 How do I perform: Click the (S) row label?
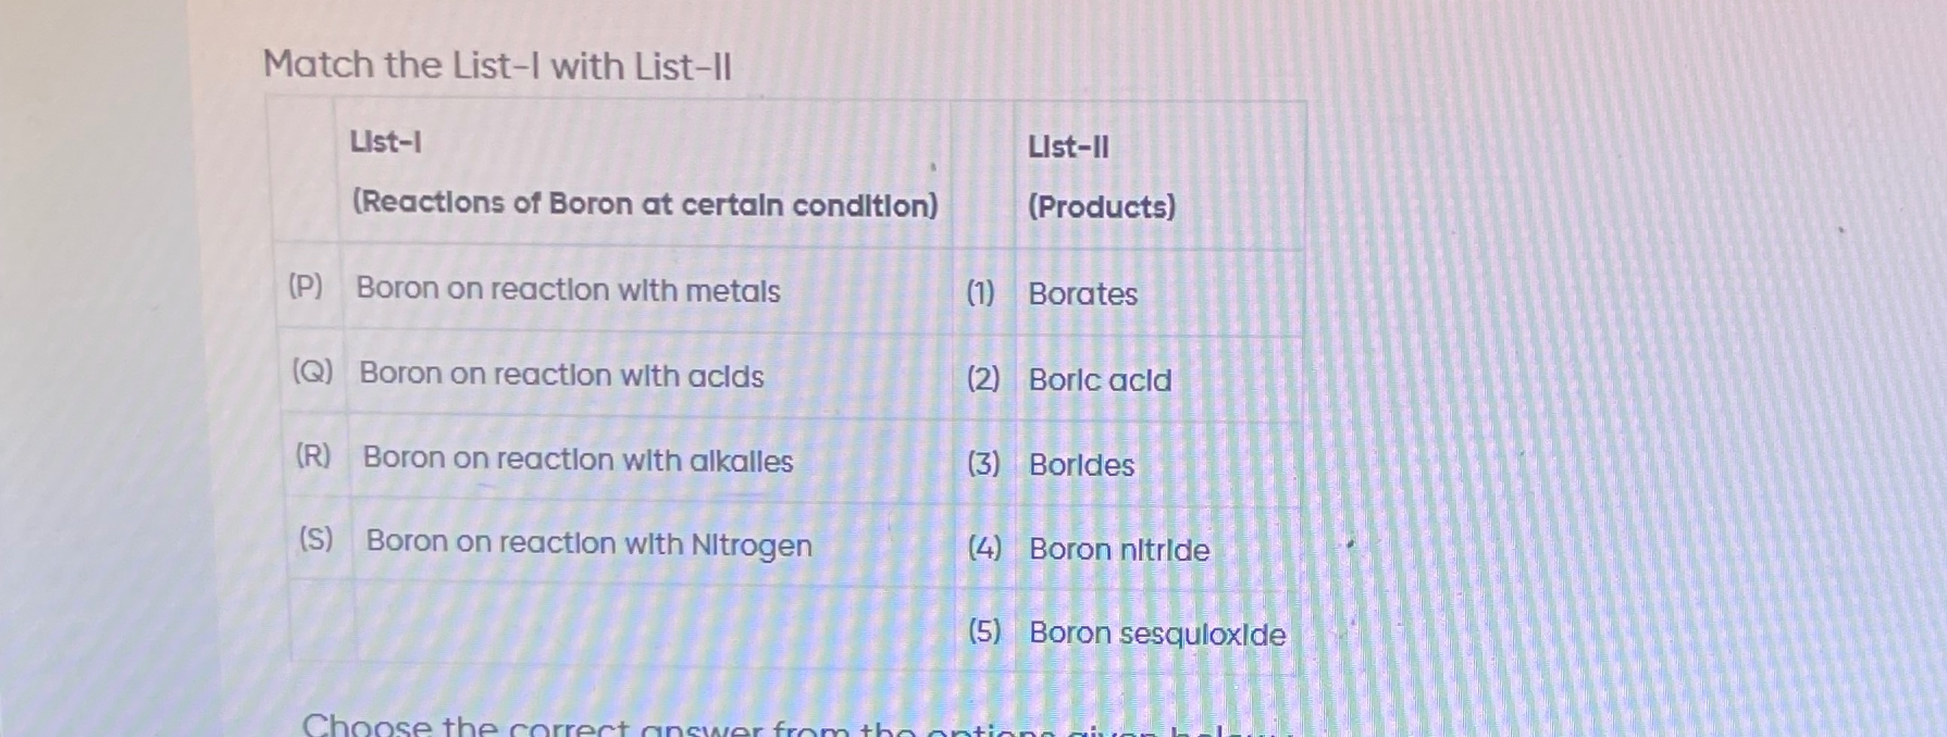[x=316, y=539]
